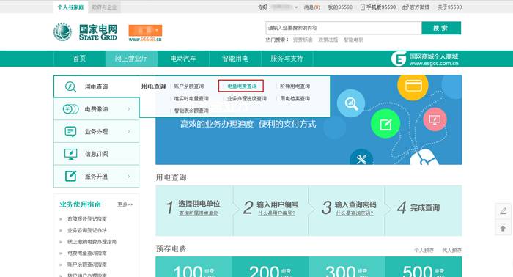Expand the user name dropdown in top bar

click(x=296, y=7)
